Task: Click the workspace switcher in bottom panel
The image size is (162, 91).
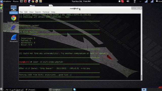Action: (x=144, y=89)
